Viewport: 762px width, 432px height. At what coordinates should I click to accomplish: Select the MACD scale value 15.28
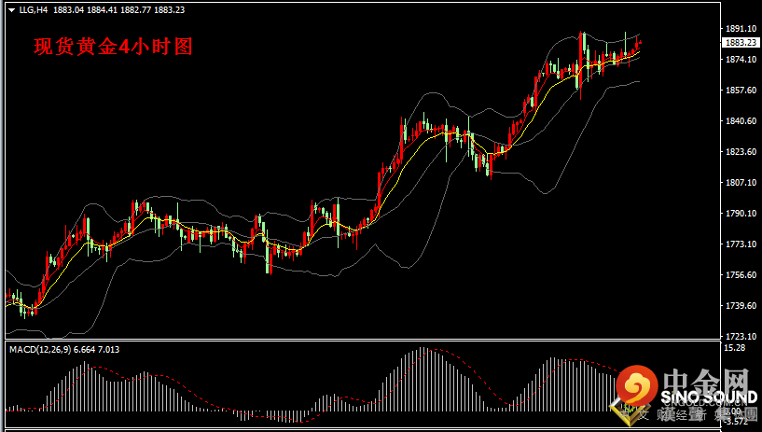click(734, 348)
